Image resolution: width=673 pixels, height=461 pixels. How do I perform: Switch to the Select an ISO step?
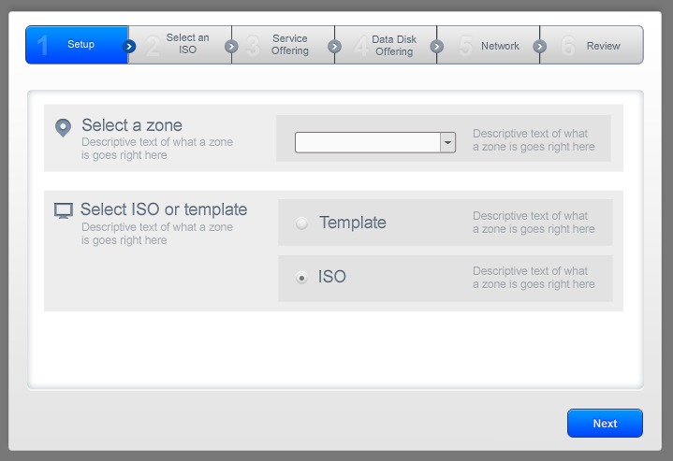[x=187, y=44]
